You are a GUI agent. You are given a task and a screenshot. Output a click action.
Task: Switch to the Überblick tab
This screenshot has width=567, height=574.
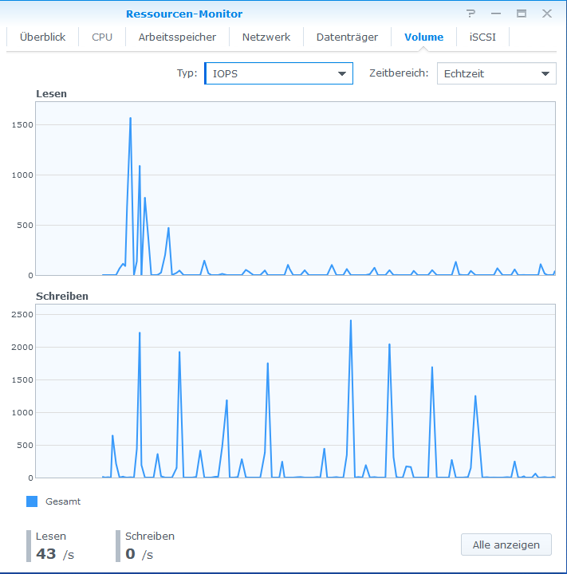42,37
